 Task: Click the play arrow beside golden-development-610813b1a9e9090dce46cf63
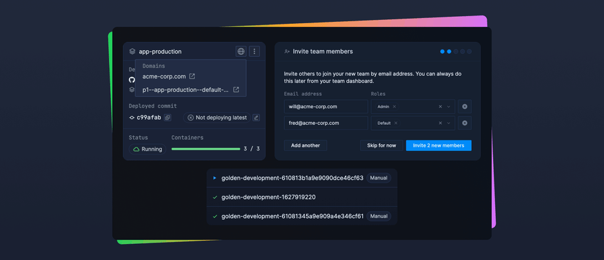coord(215,178)
